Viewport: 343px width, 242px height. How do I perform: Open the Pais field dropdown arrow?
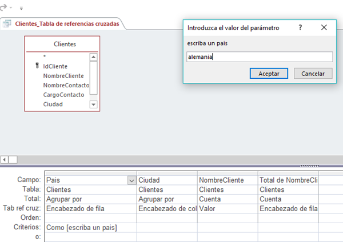click(x=131, y=180)
